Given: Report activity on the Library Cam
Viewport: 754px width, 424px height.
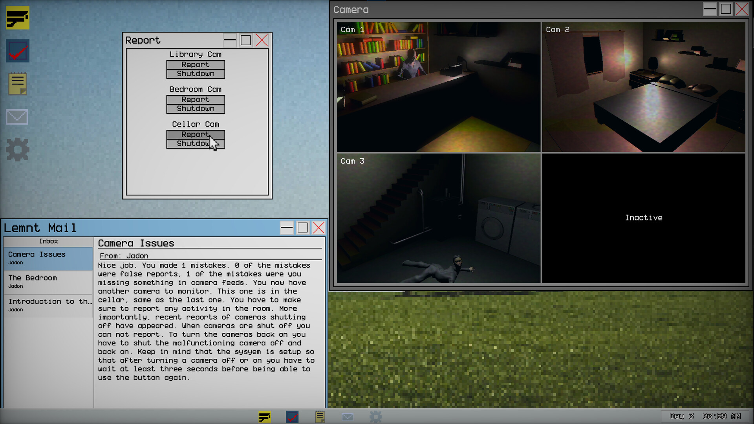Looking at the screenshot, I should click(196, 64).
